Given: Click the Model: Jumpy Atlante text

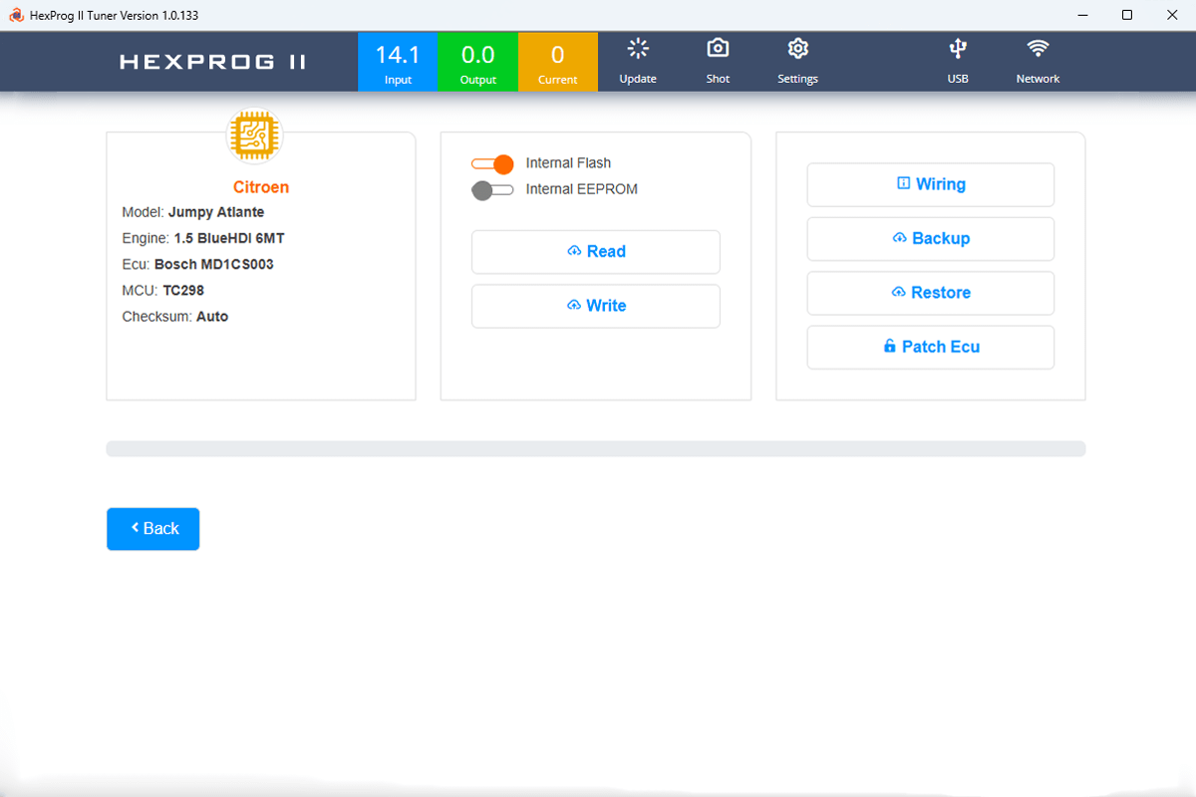Looking at the screenshot, I should (x=193, y=212).
